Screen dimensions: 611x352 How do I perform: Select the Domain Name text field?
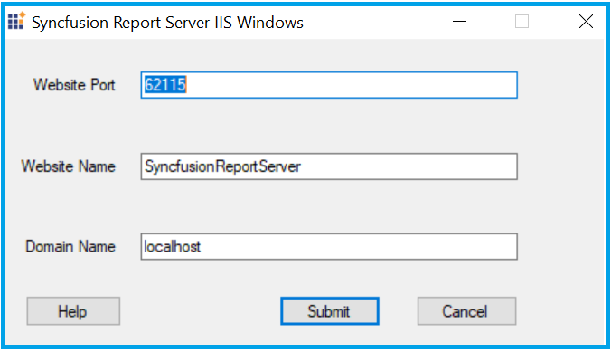pyautogui.click(x=329, y=247)
